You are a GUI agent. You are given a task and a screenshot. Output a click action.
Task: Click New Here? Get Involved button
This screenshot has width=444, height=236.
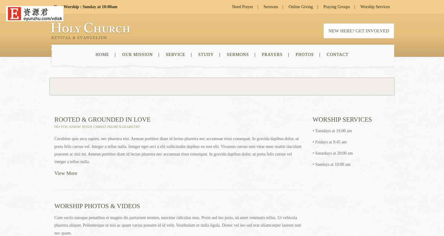click(x=359, y=31)
